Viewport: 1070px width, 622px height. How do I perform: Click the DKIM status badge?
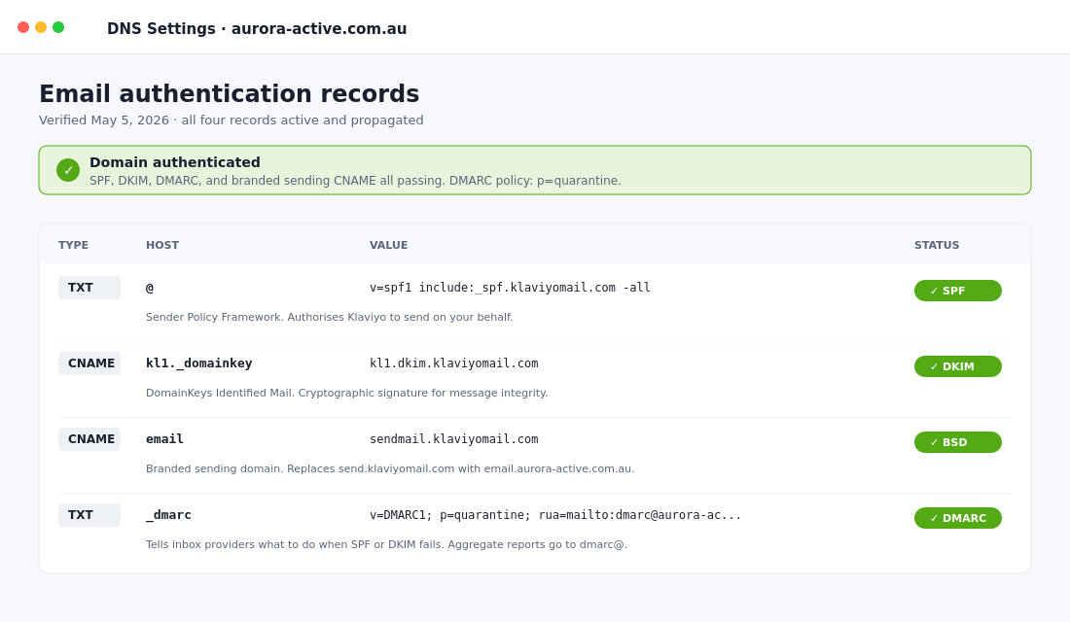[957, 366]
